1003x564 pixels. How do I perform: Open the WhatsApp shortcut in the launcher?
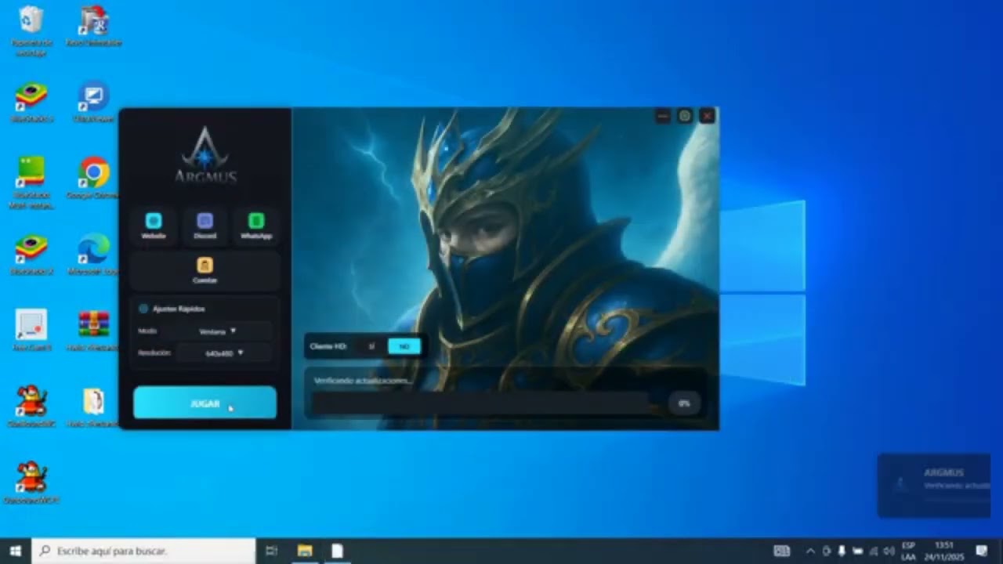click(x=255, y=226)
